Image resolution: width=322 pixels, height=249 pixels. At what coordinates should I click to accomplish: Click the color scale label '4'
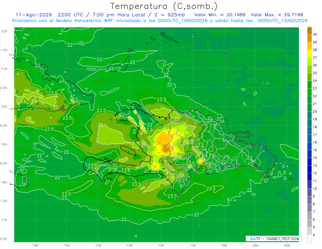pos(314,235)
